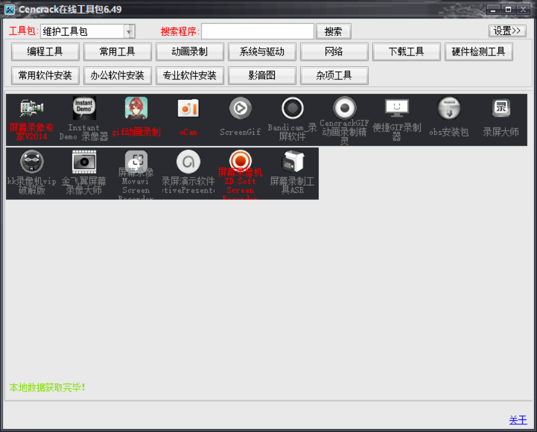Click the 维护工具包 combo box text
537x432 pixels.
pos(65,32)
